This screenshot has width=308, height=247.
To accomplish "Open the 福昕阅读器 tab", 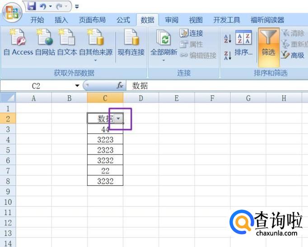I will click(267, 20).
